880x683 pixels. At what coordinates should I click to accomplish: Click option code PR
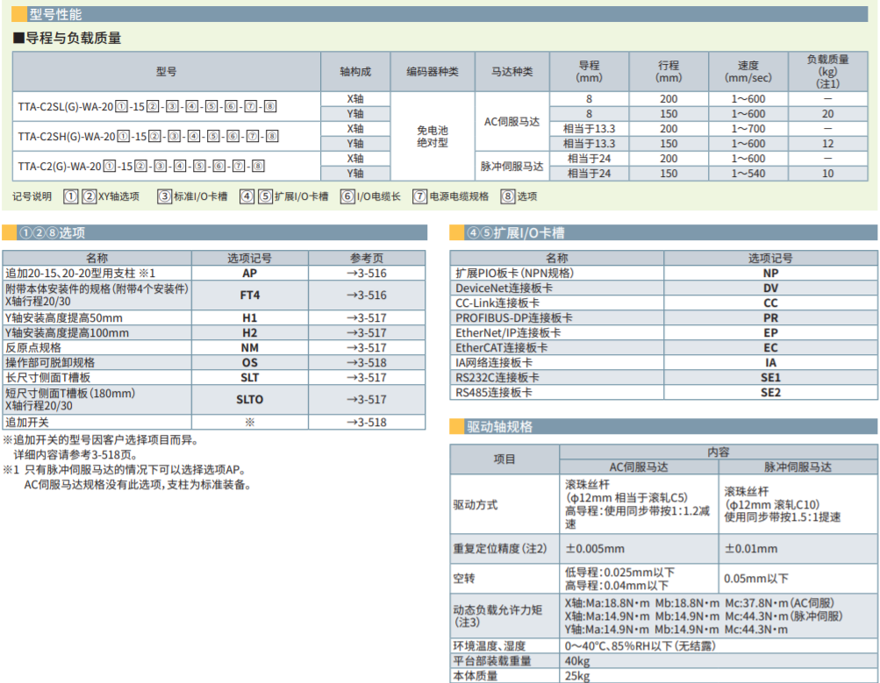tap(770, 318)
